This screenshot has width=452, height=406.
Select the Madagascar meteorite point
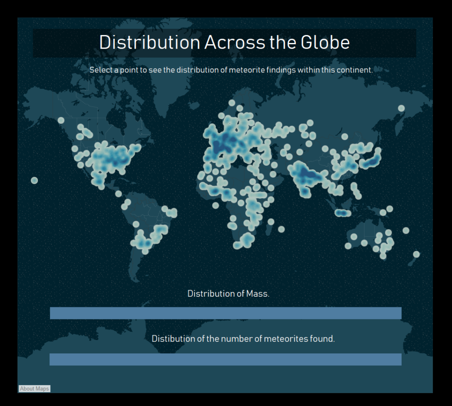click(x=271, y=222)
